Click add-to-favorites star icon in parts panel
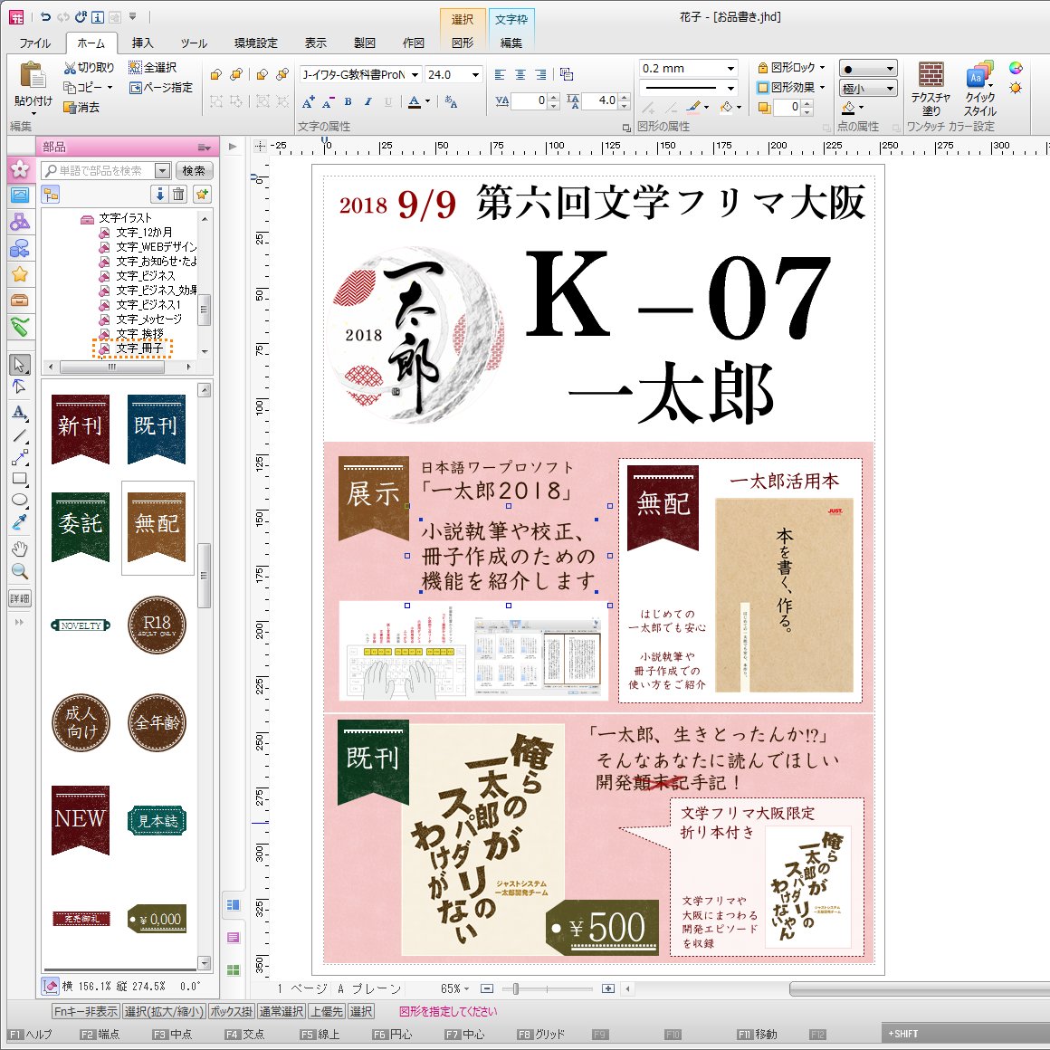Screen dimensions: 1050x1050 point(202,195)
